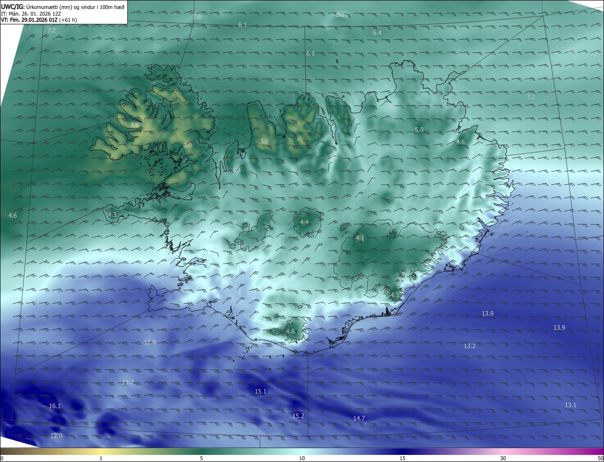Click the 4.5 value label
Viewport: 604px width, 462px height.
click(395, 295)
